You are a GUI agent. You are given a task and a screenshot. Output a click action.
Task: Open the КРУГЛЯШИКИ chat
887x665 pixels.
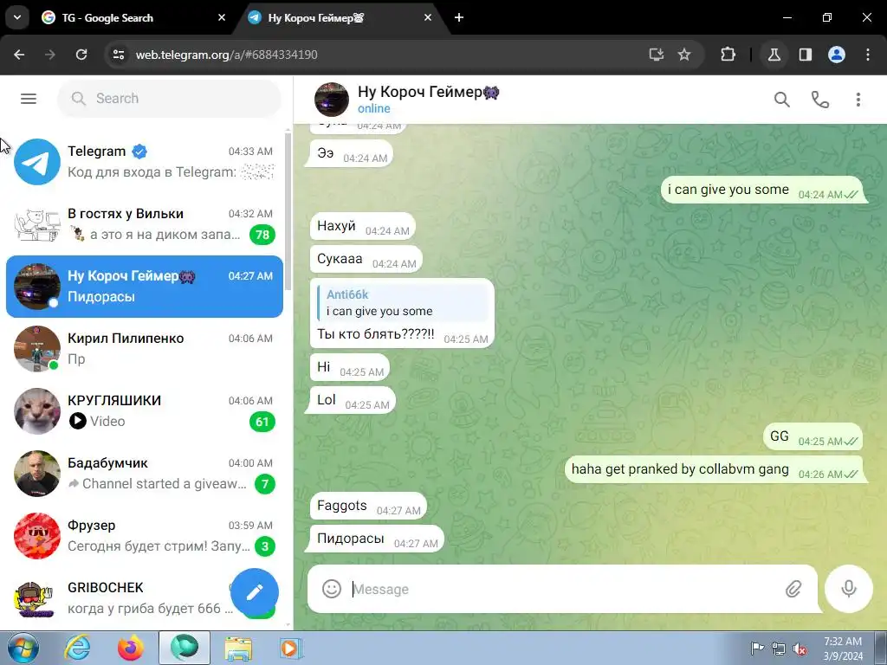[x=145, y=411]
